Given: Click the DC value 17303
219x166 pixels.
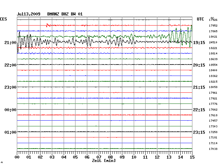Looking at the screenshot, I should 213,126.
